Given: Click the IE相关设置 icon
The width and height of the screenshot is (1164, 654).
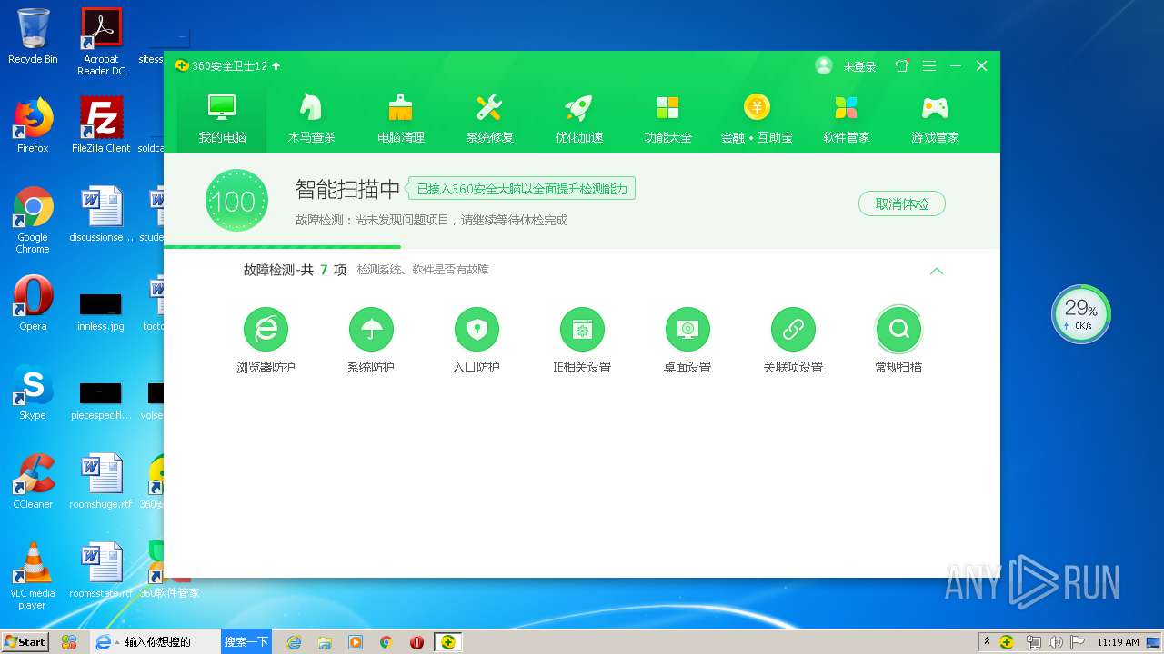Looking at the screenshot, I should [582, 329].
